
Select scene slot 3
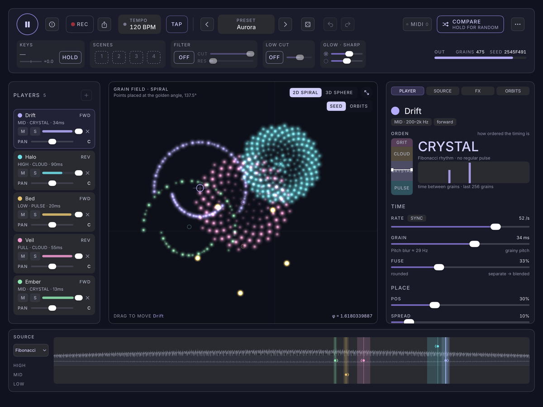(x=136, y=57)
